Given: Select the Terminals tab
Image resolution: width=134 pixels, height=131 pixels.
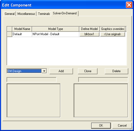Looking at the screenshot, I should point(44,14).
